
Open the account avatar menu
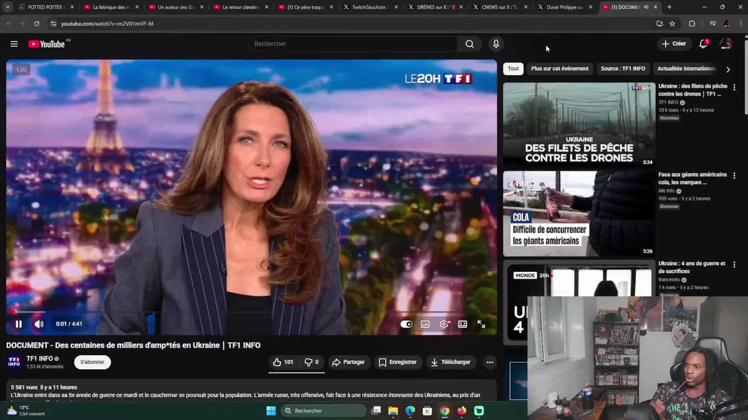click(725, 44)
